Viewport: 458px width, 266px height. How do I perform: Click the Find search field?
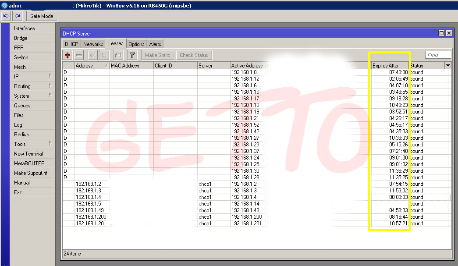pyautogui.click(x=438, y=55)
